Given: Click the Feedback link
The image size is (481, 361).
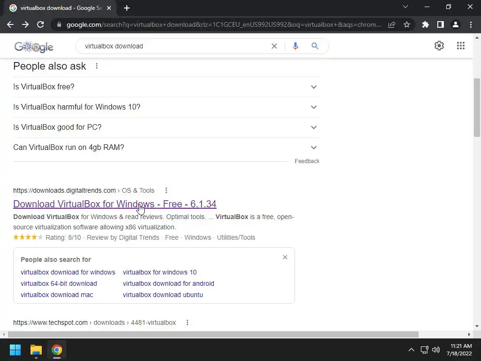Looking at the screenshot, I should click(x=307, y=161).
